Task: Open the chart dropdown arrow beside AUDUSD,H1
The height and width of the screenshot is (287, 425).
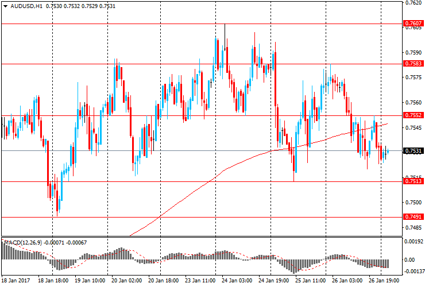Action: (x=5, y=6)
